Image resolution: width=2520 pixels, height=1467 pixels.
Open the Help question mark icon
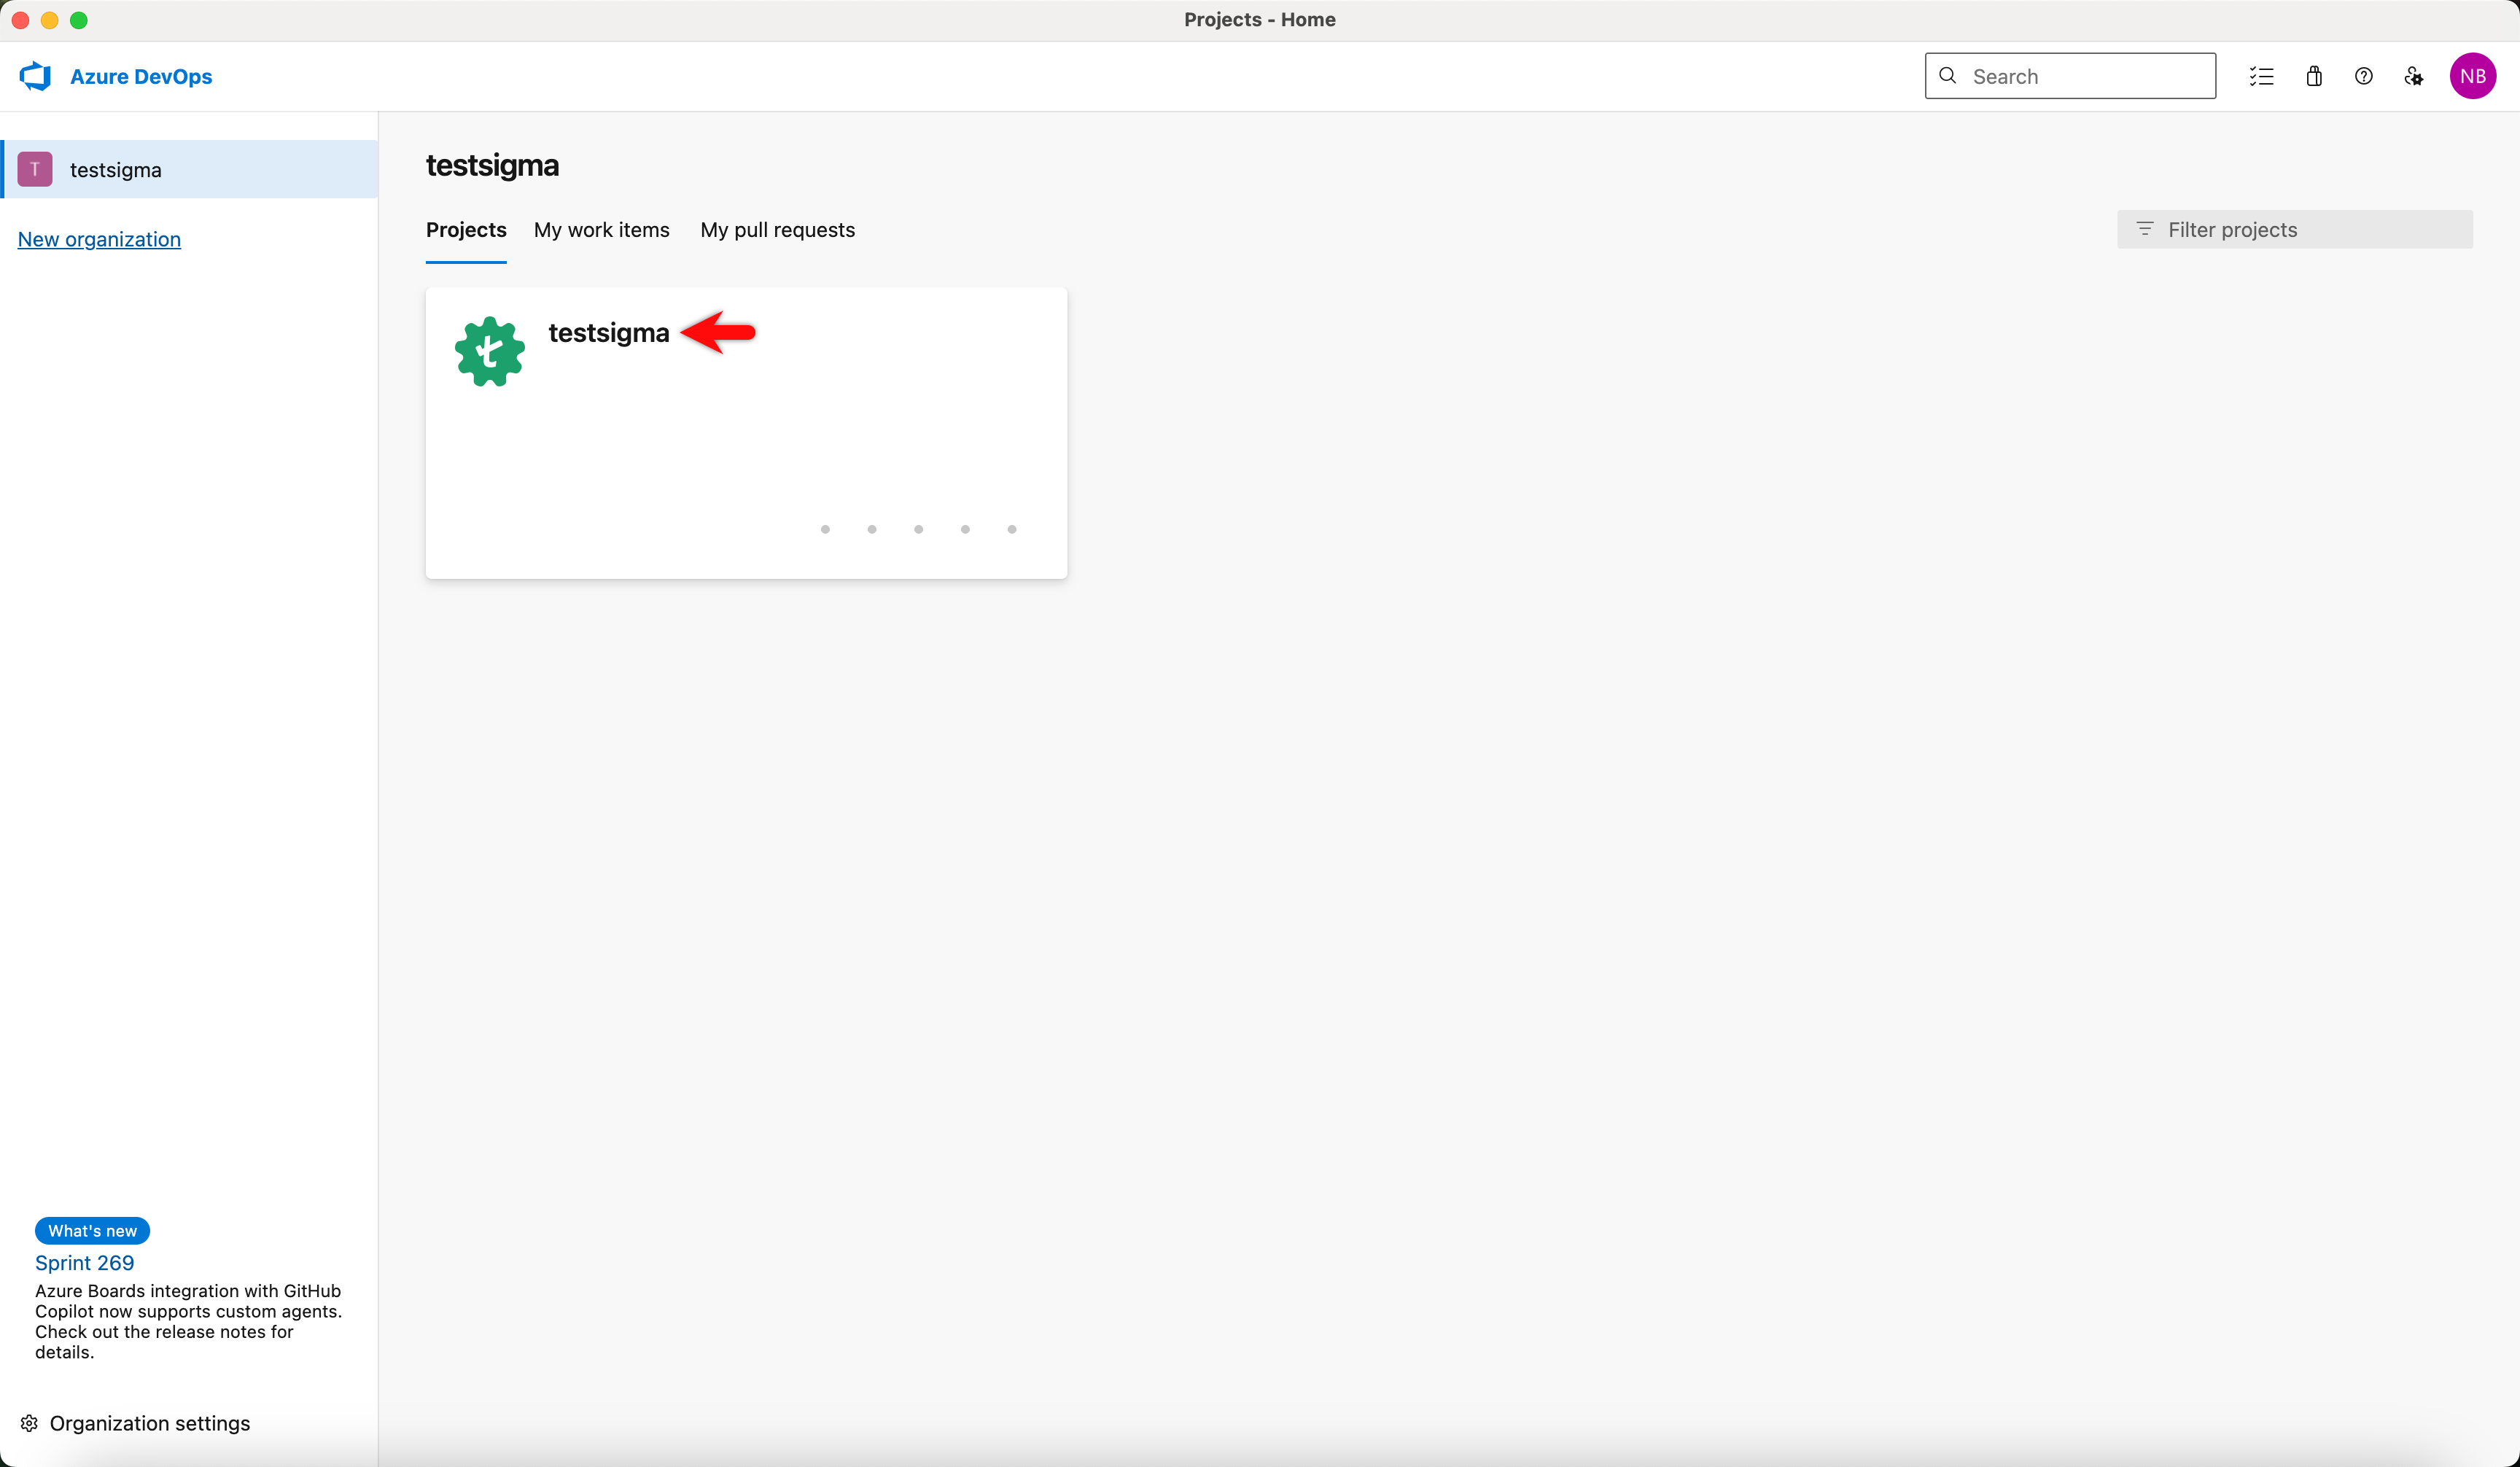click(x=2364, y=75)
